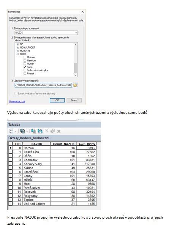
Task: Click the output table path field
Action: (43, 85)
